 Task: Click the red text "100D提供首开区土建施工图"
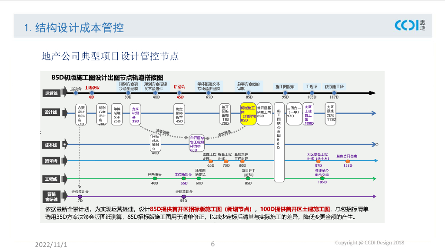295,209
